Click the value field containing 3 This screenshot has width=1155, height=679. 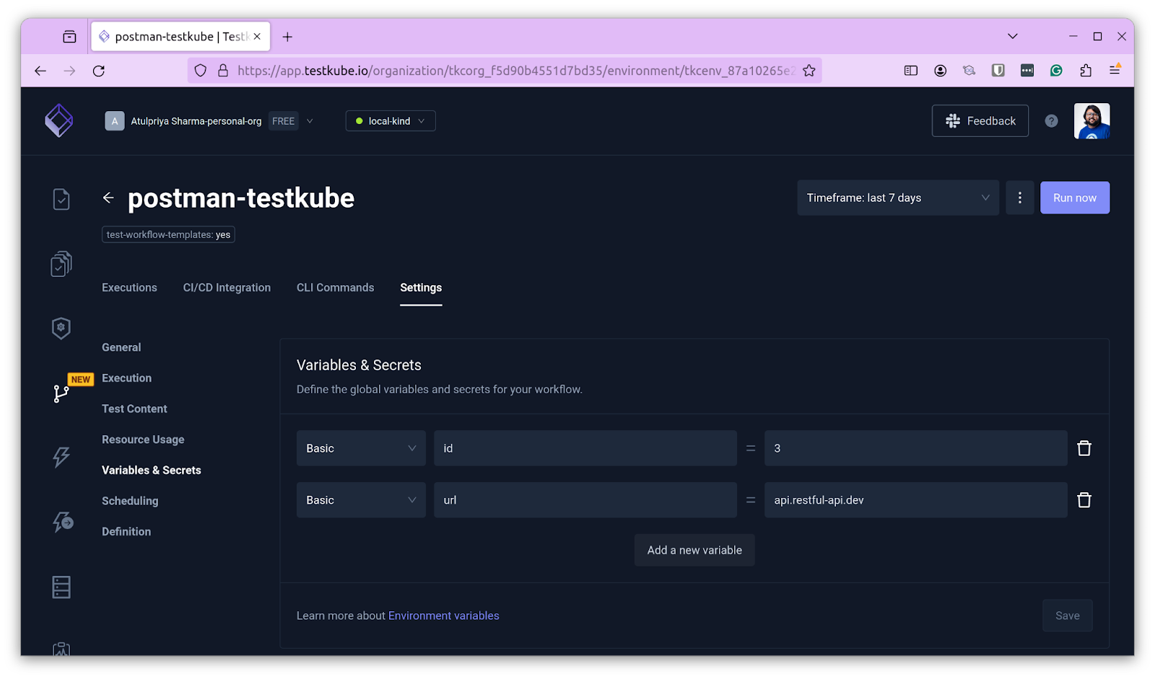coord(915,448)
